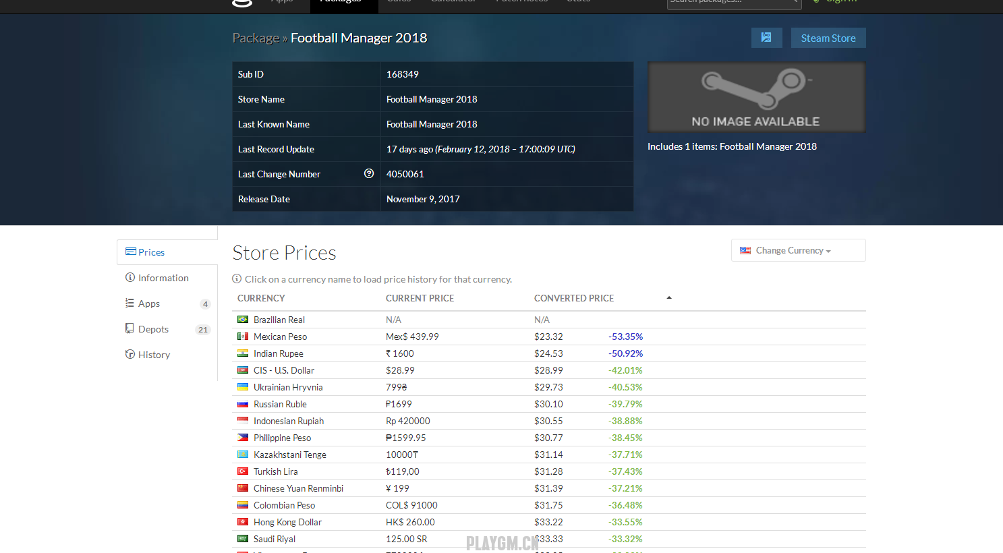
Task: Select the change number 4050061
Action: [x=405, y=174]
